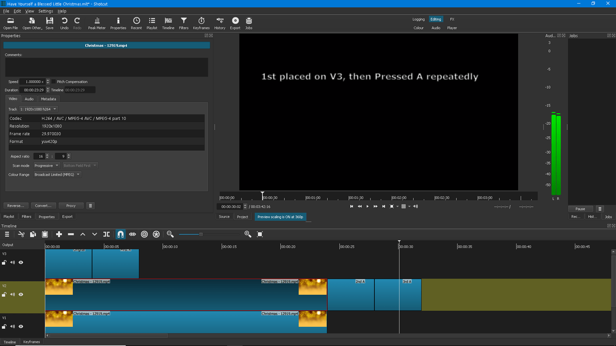Open the Keyframes toolbar icon
Image resolution: width=616 pixels, height=346 pixels.
click(x=201, y=23)
